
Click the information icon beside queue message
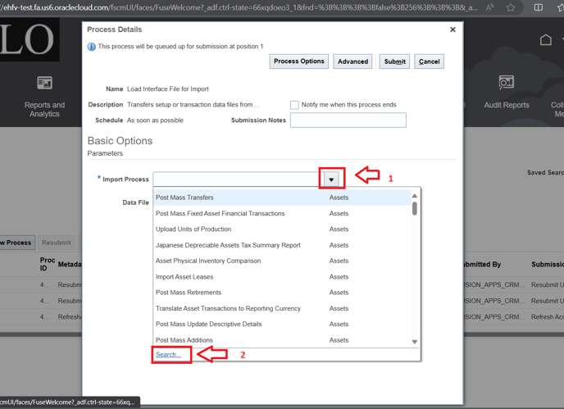click(92, 47)
